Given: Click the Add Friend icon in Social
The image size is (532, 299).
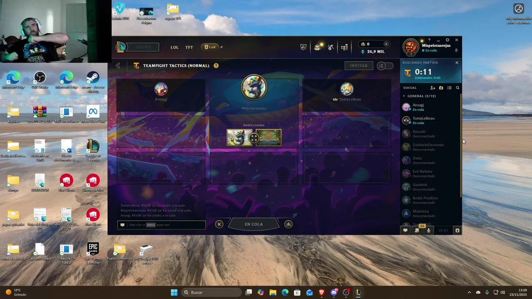Looking at the screenshot, I should (x=433, y=88).
